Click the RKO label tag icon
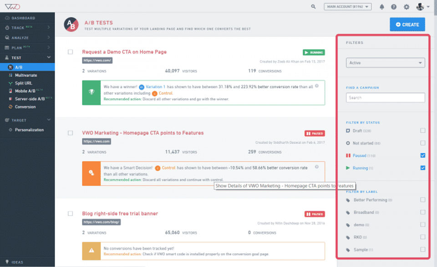The image size is (437, 267). 348,237
